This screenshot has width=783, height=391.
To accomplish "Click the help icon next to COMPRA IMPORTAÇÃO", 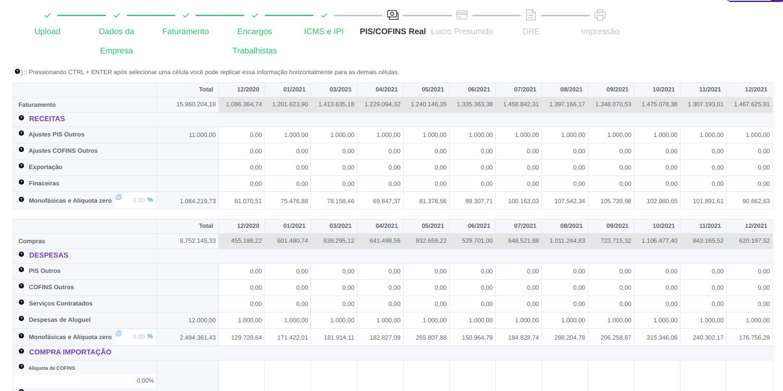I will pos(21,351).
